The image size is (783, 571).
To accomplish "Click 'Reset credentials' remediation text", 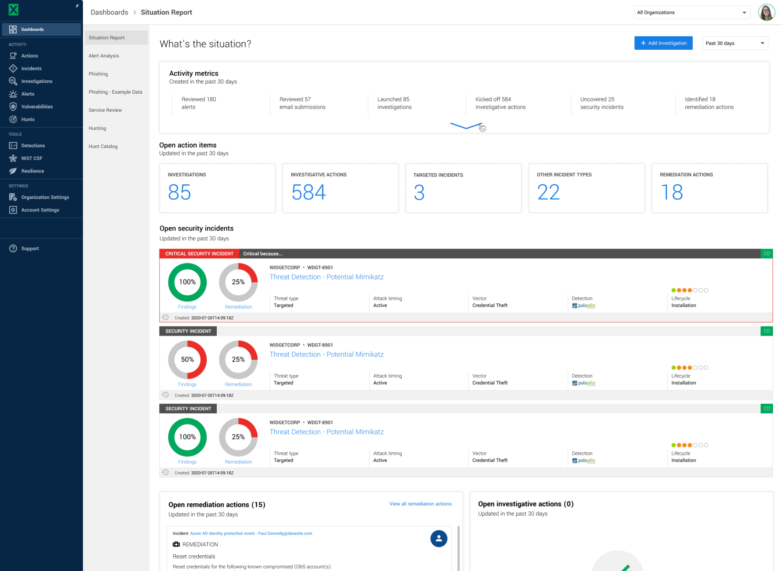I will tap(194, 556).
